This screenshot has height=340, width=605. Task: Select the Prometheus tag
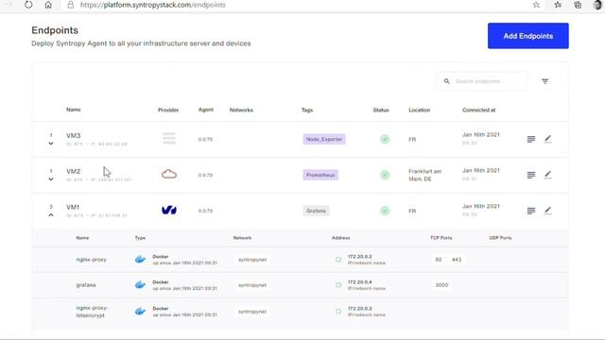320,175
